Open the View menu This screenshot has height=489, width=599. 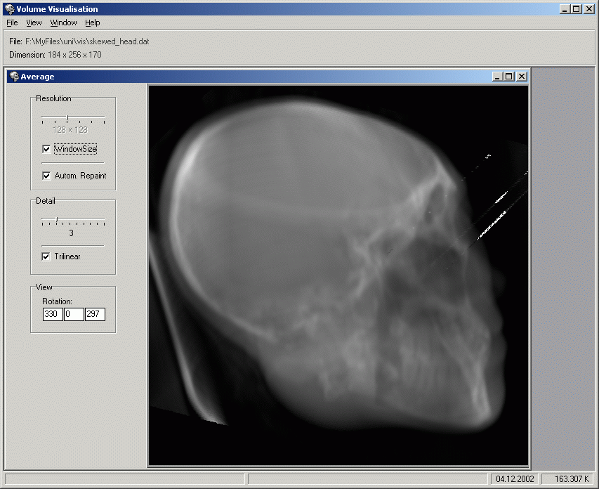(x=34, y=22)
